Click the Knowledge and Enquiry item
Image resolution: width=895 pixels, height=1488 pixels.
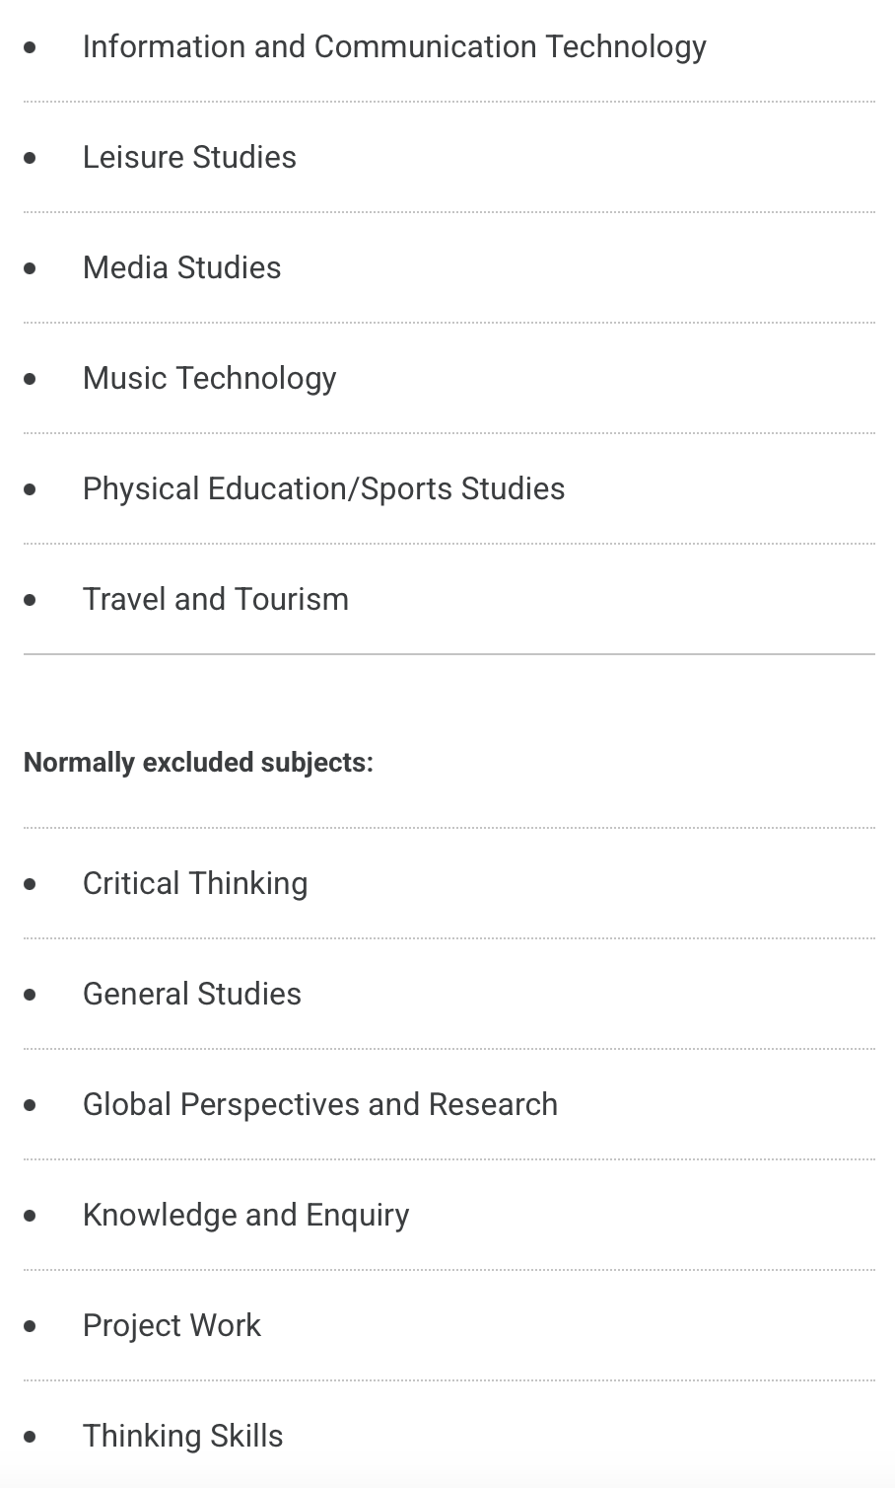coord(245,1215)
